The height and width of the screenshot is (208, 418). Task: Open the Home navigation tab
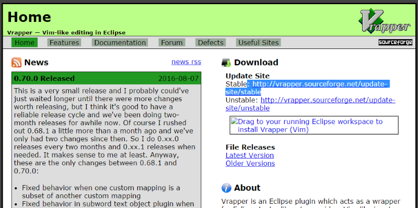click(x=25, y=43)
